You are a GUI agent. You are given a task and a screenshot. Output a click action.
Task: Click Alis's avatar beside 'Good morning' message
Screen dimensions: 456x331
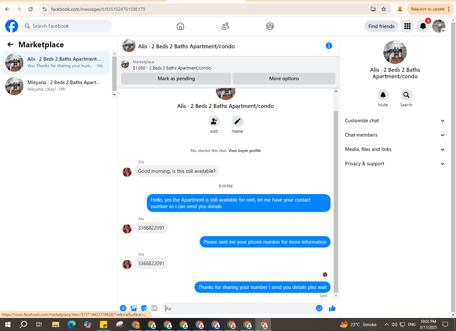pos(127,172)
